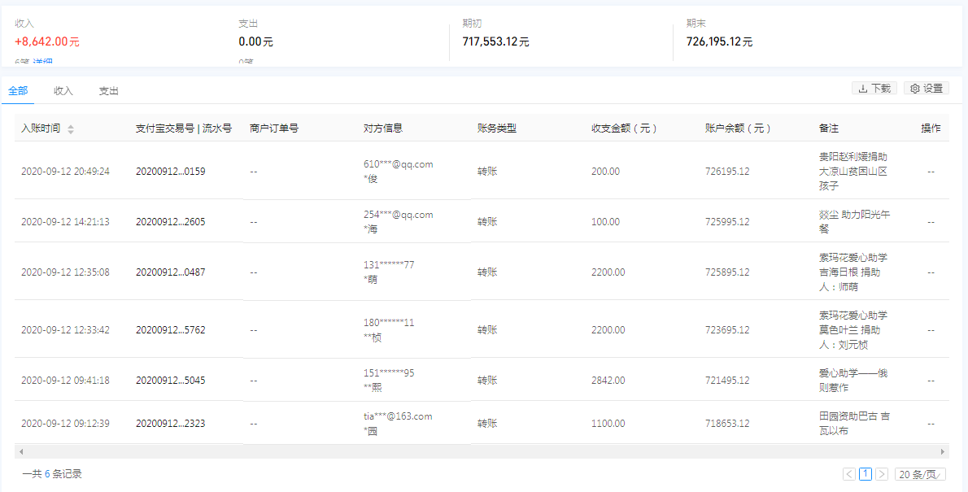968x492 pixels.
Task: Click transaction number 20200912...0487
Action: click(170, 272)
